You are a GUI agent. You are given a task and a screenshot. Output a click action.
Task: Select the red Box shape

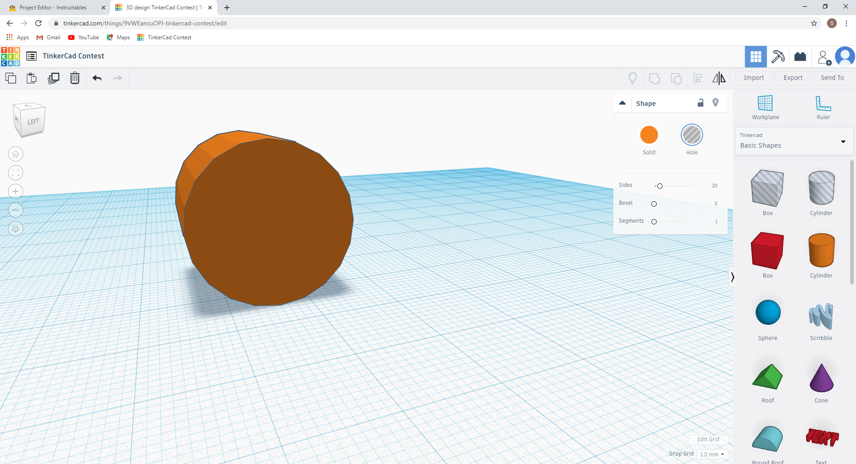(x=767, y=251)
